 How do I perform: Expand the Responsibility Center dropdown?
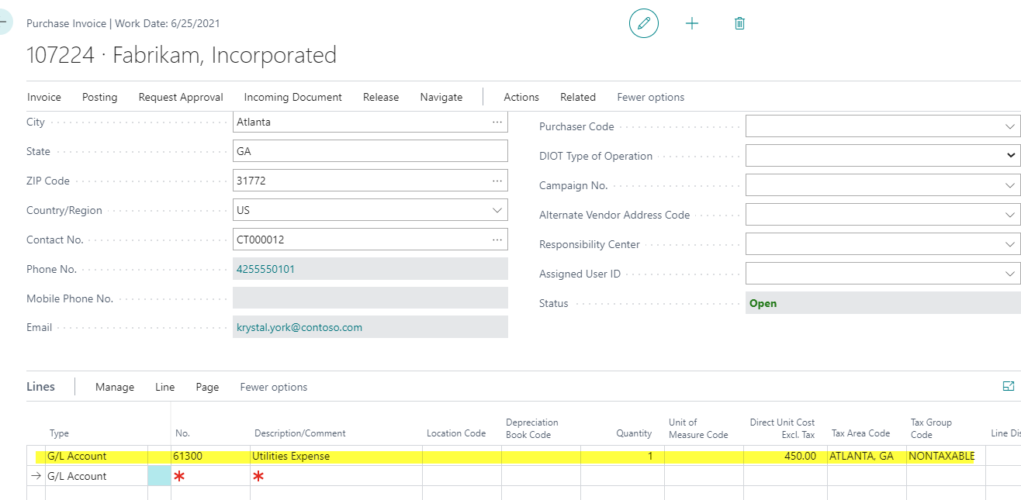(x=1010, y=244)
